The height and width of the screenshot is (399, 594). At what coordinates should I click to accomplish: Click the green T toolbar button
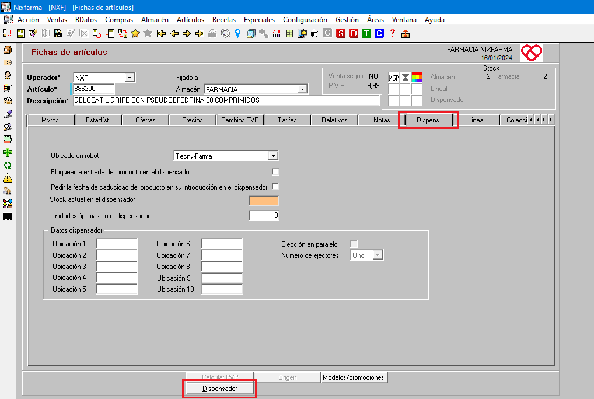click(x=366, y=33)
